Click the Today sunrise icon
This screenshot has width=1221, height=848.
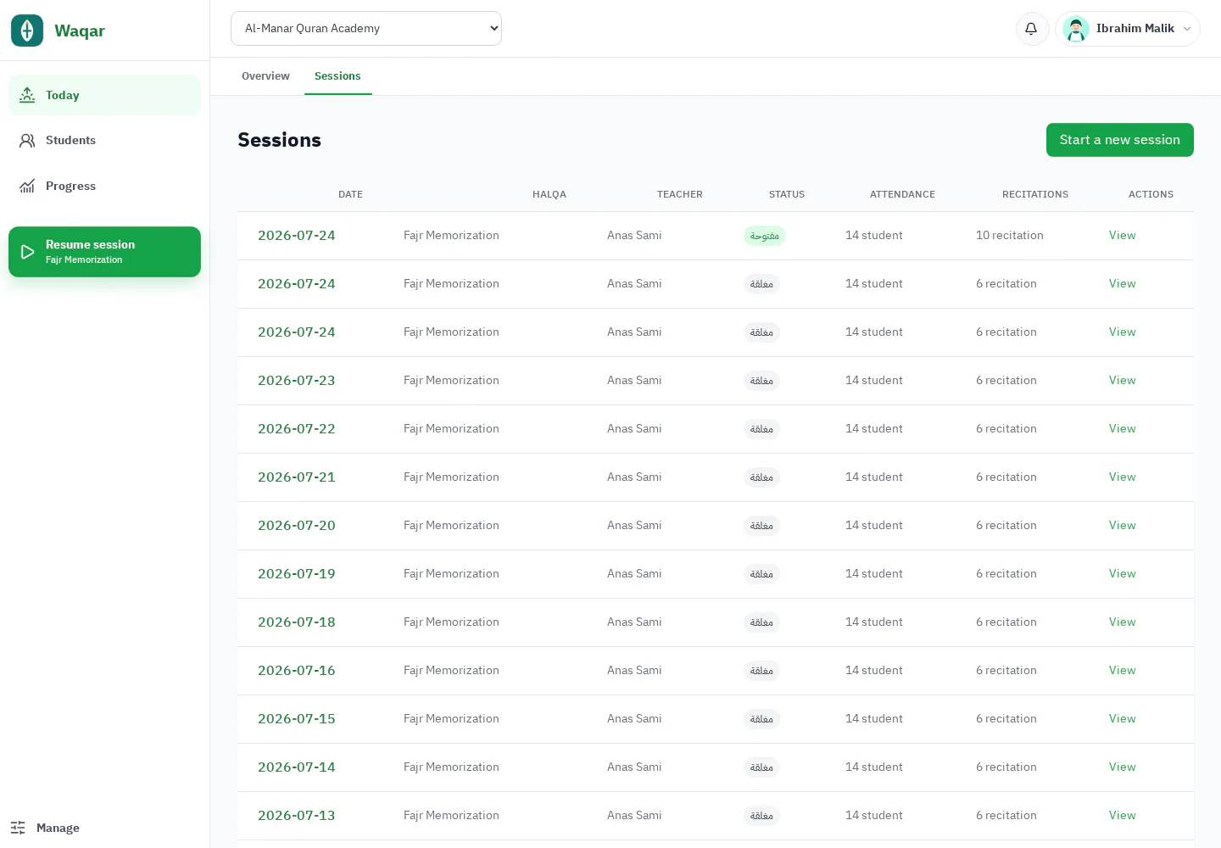pos(27,95)
